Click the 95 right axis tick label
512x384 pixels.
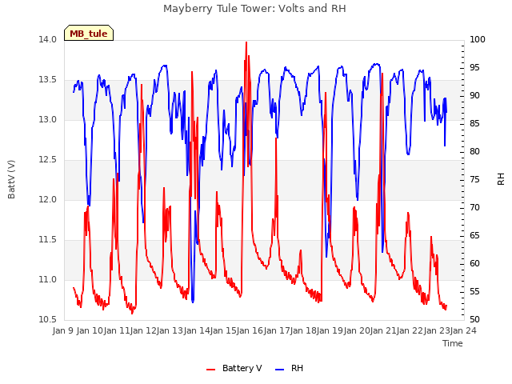(x=474, y=67)
